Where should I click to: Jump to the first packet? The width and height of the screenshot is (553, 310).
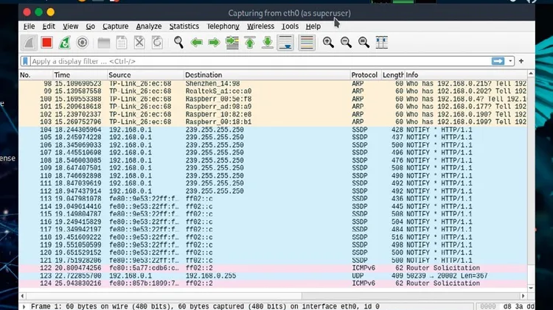click(250, 43)
